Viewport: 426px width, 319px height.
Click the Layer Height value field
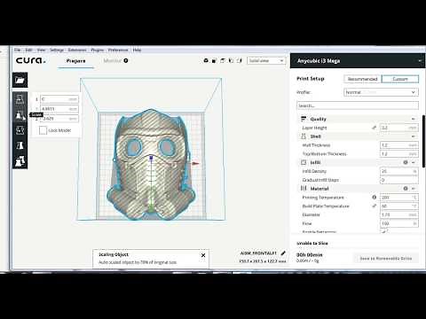(x=398, y=128)
